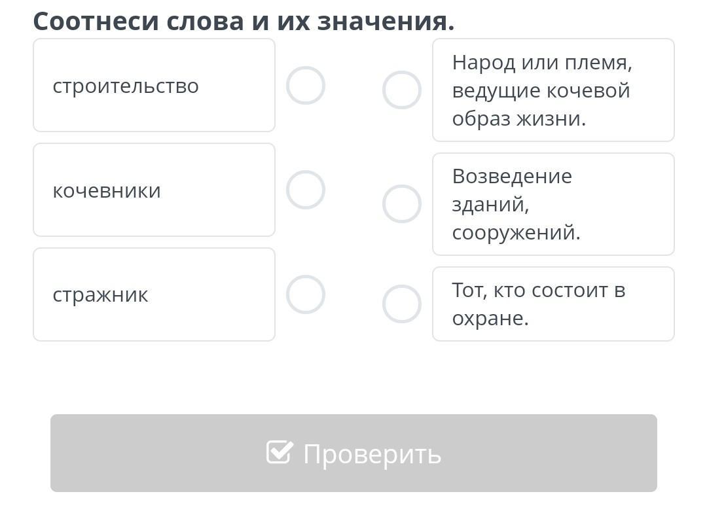Mark the circle beside 'Народ или племя' definition
This screenshot has width=707, height=513.
click(401, 90)
